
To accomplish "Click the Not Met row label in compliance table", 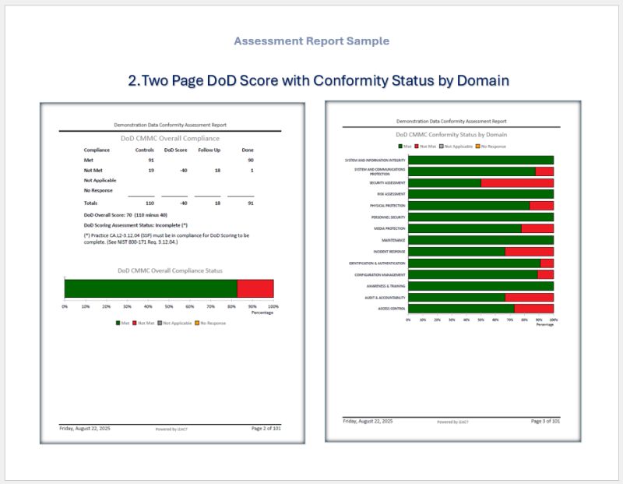I will 93,170.
